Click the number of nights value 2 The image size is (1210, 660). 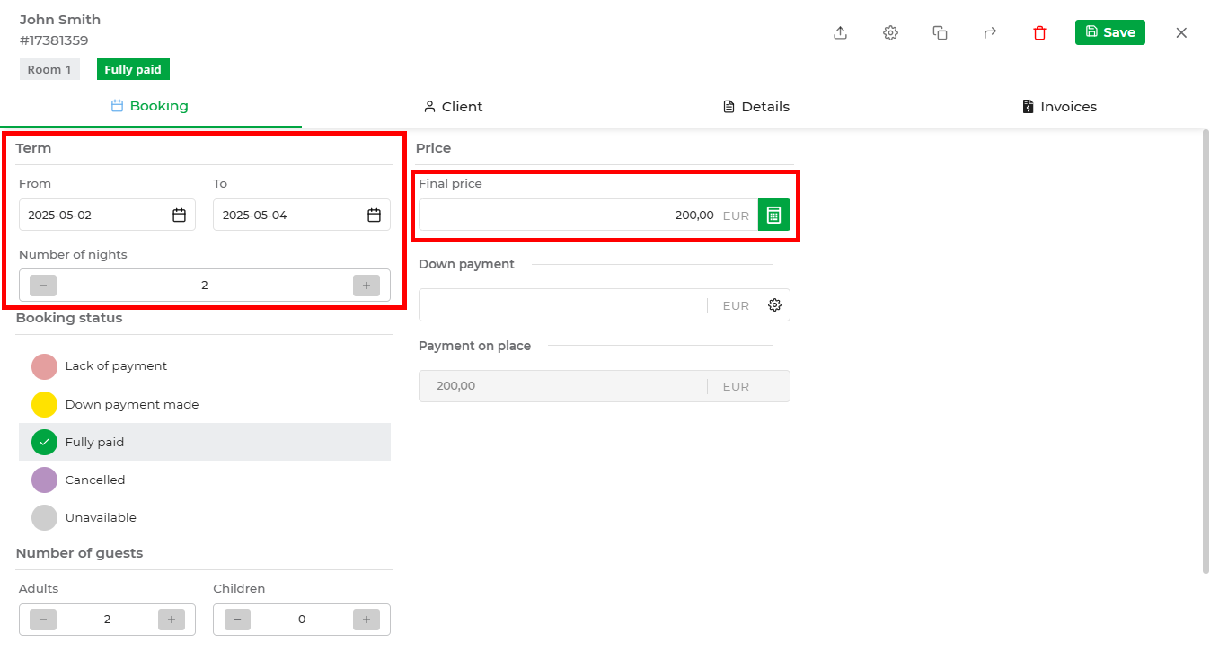tap(205, 286)
